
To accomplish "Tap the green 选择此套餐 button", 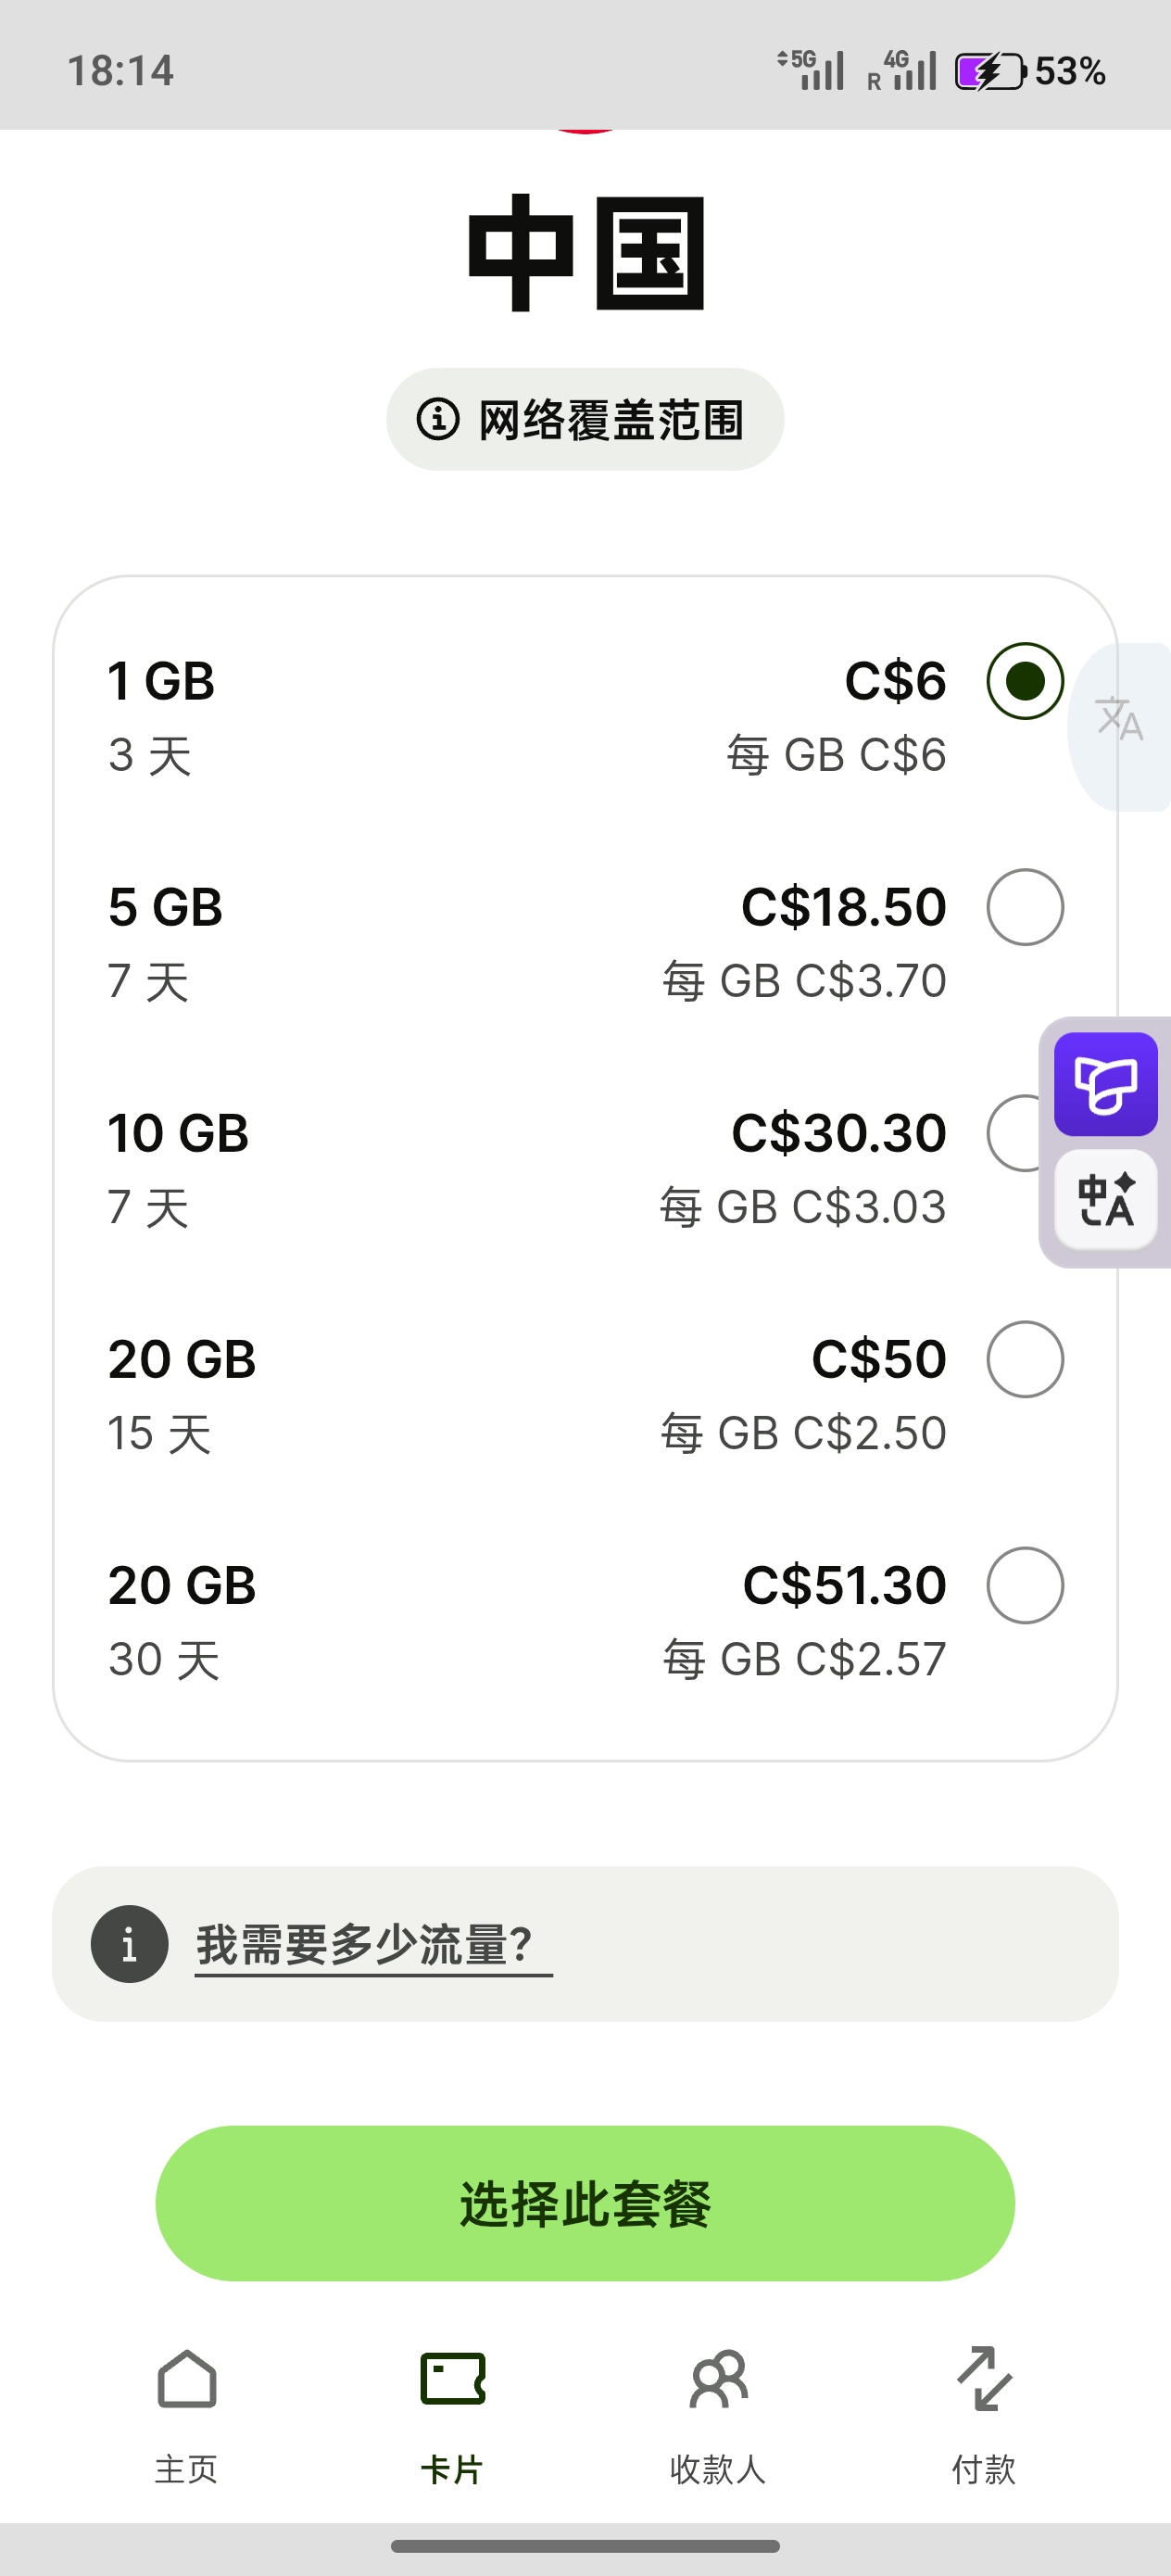I will 585,2203.
